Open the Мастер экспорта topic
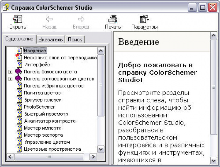 [43, 135]
